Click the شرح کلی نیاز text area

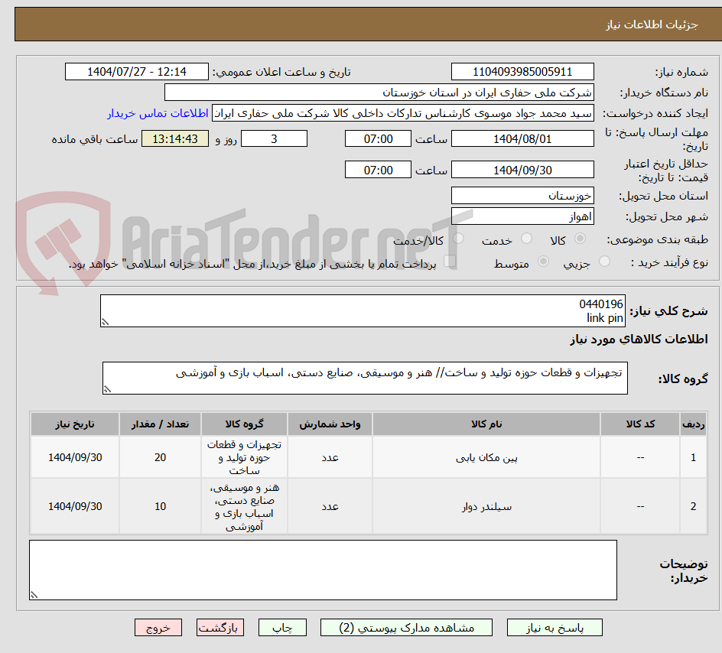(363, 311)
